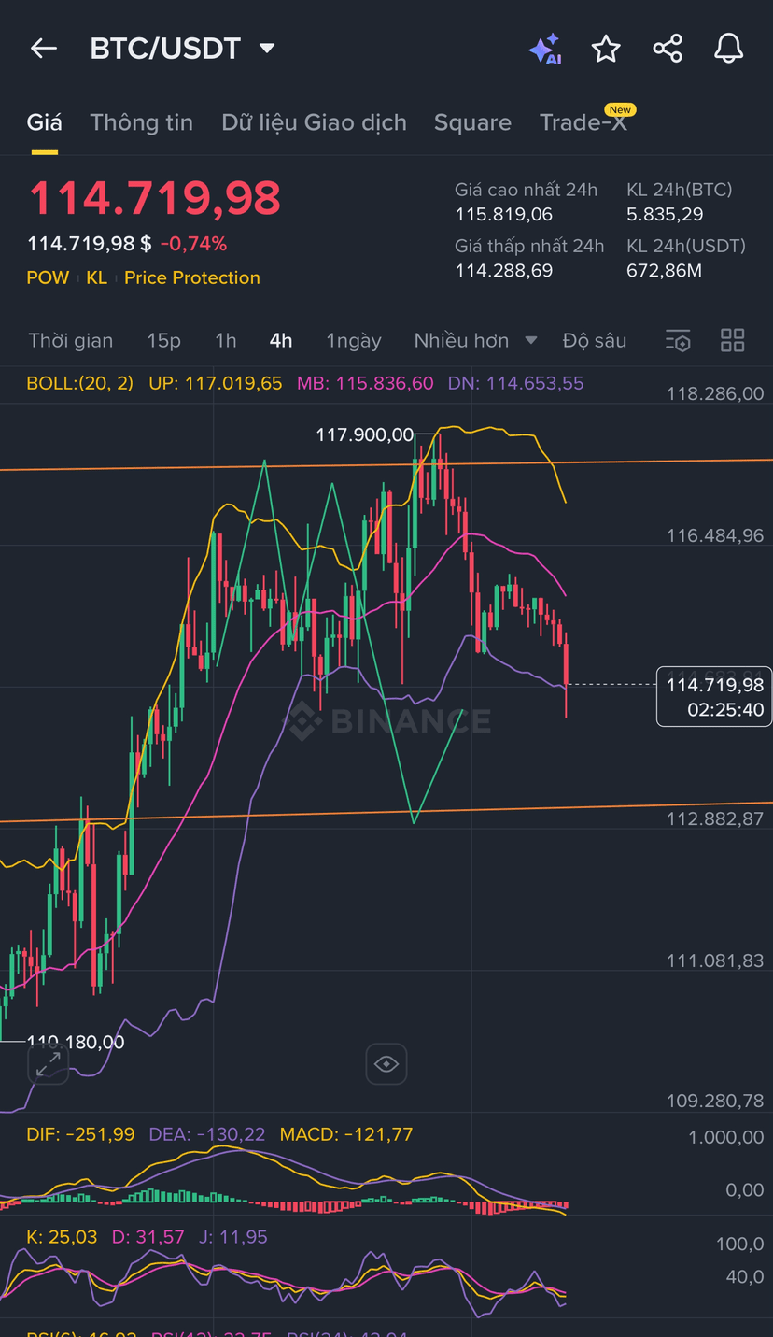Tap the J: 11,95 KDJ label
This screenshot has width=773, height=1337.
[233, 1237]
